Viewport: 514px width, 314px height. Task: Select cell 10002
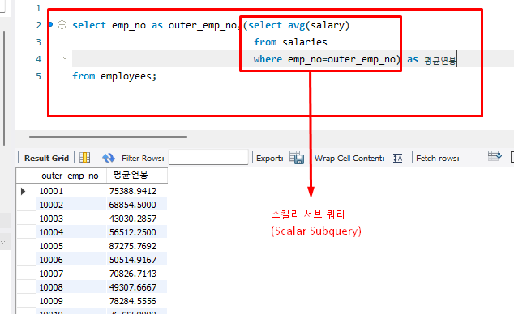(x=71, y=205)
